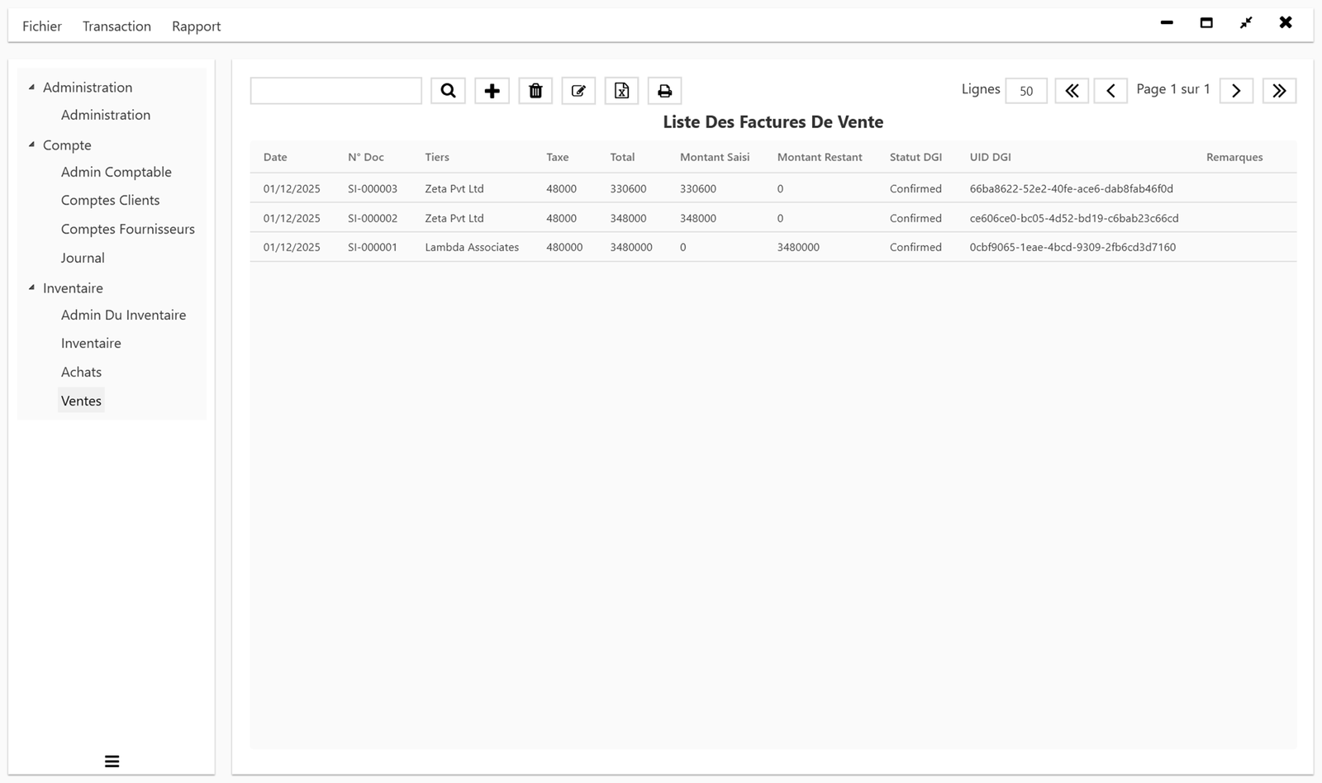Open Comptes Fournisseurs in the sidebar

point(127,229)
